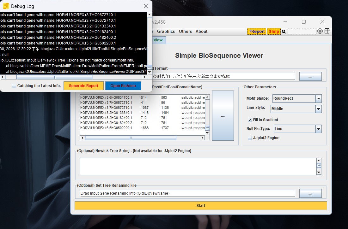
Task: Uncheck the Fill in Gradient option
Action: pos(250,120)
